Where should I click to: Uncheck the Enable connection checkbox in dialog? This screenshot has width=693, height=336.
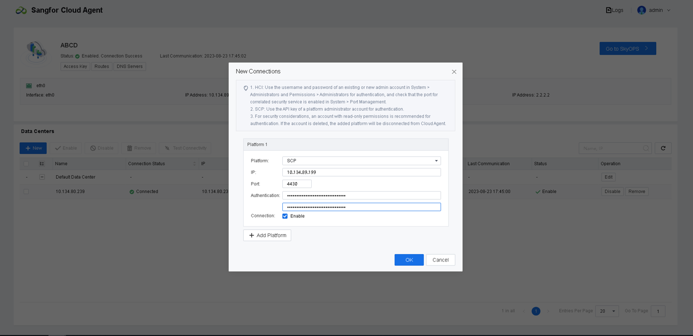[285, 216]
